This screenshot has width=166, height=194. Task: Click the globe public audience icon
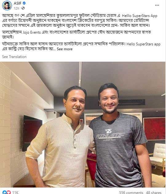(x=23, y=8)
